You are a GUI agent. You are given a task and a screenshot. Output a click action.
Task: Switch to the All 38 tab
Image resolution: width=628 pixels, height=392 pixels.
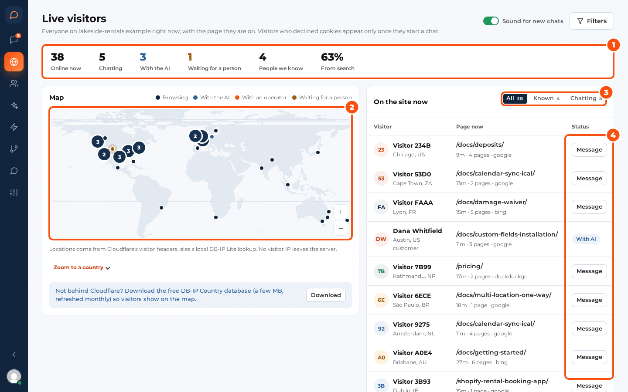(x=515, y=98)
